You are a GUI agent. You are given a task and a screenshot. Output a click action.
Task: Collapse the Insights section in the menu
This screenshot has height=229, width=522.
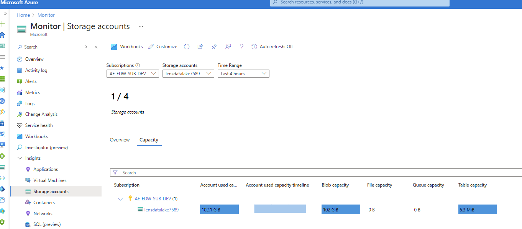(20, 158)
